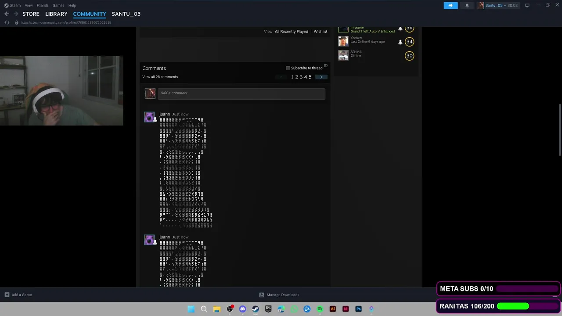View all 28 comments

click(160, 77)
